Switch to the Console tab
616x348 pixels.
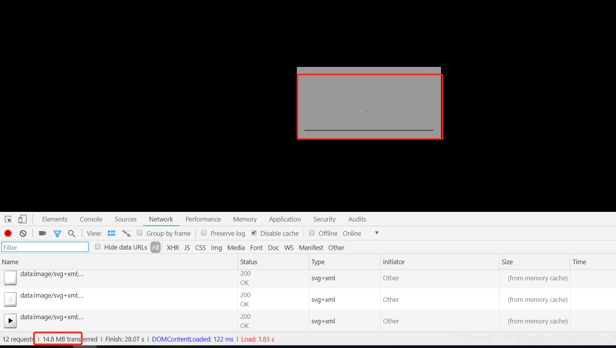pos(91,219)
